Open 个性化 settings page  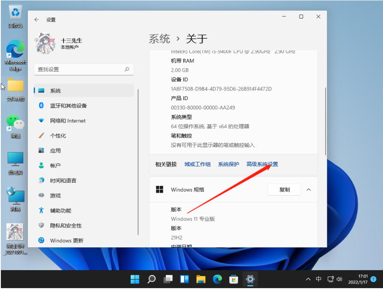pos(58,136)
